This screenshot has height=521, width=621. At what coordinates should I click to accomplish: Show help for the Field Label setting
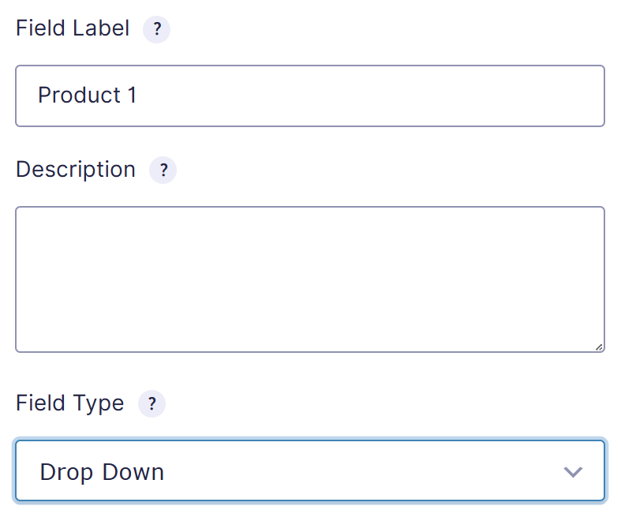pyautogui.click(x=156, y=30)
